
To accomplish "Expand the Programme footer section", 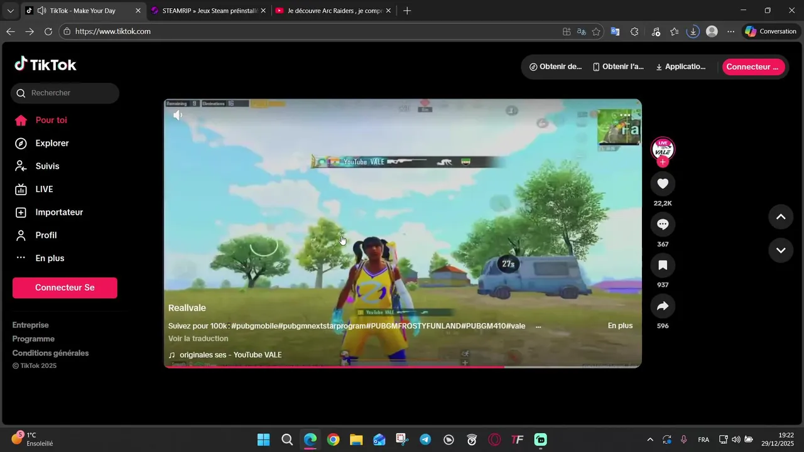I will 33,339.
